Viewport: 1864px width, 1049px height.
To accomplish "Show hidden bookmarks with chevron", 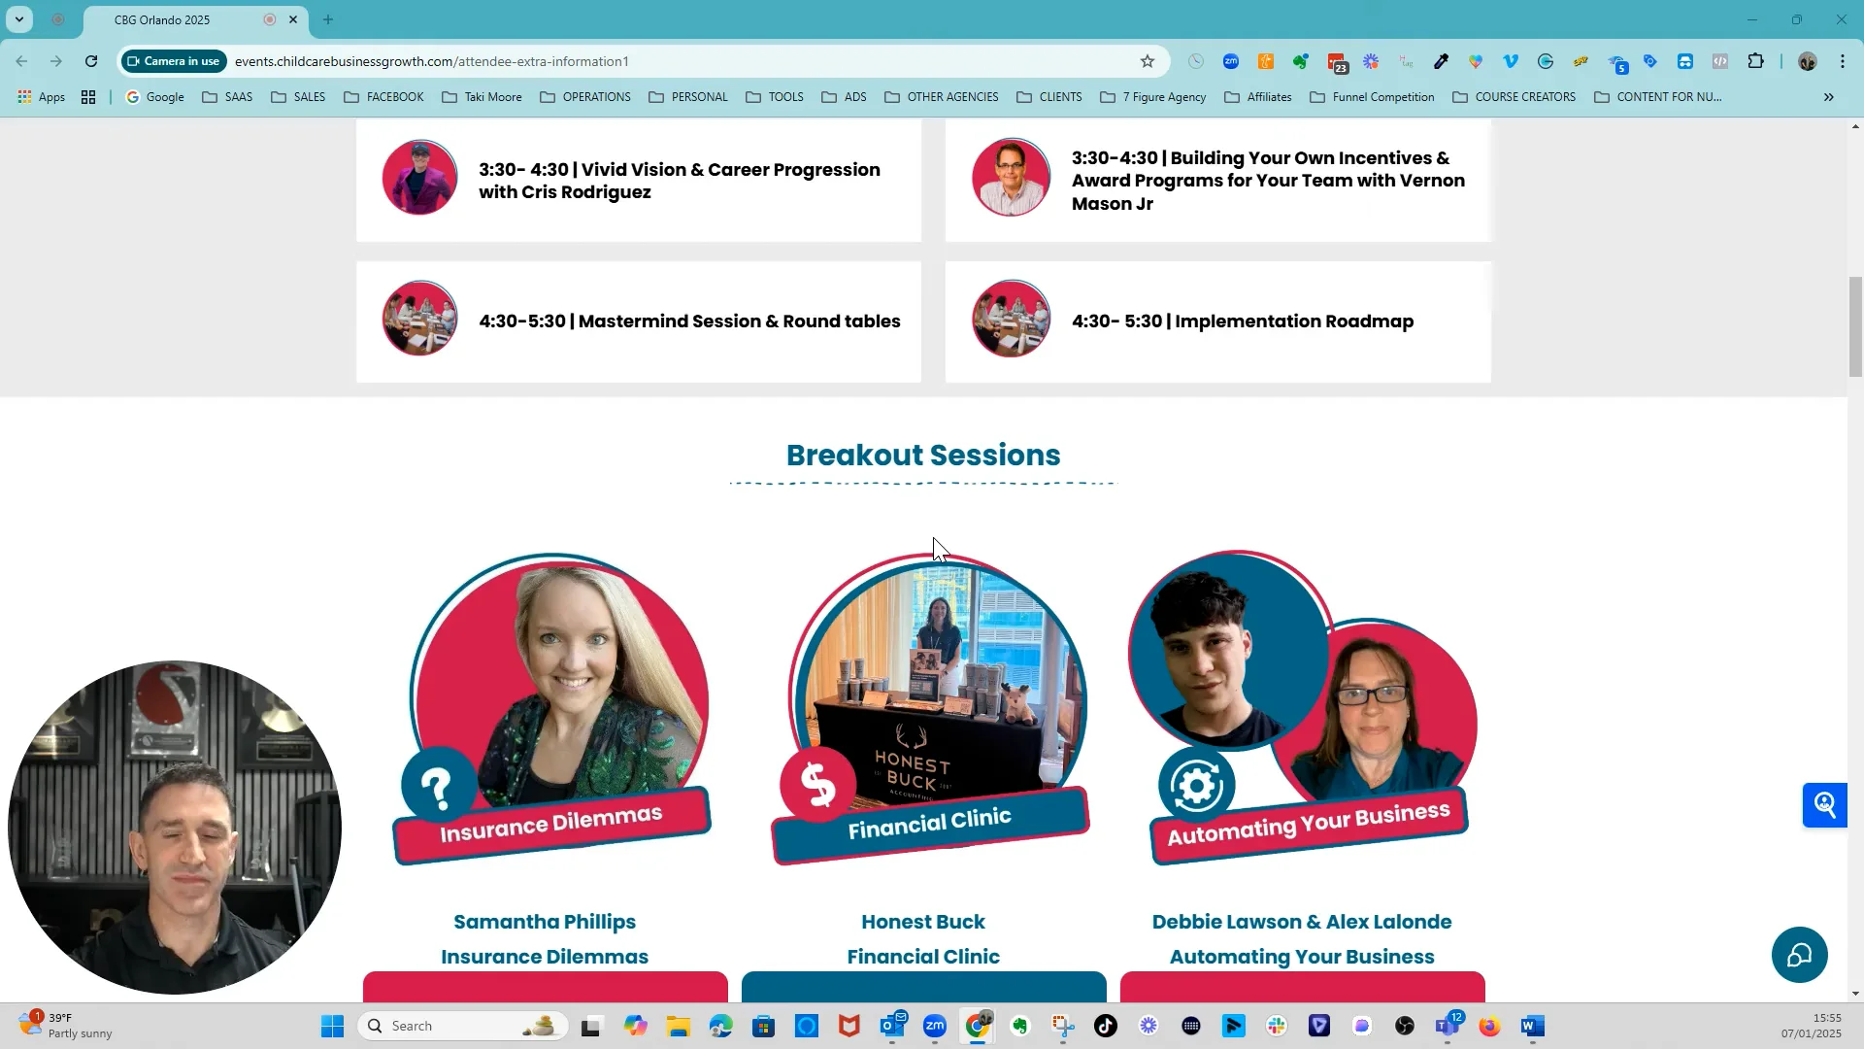I will pos(1828,97).
